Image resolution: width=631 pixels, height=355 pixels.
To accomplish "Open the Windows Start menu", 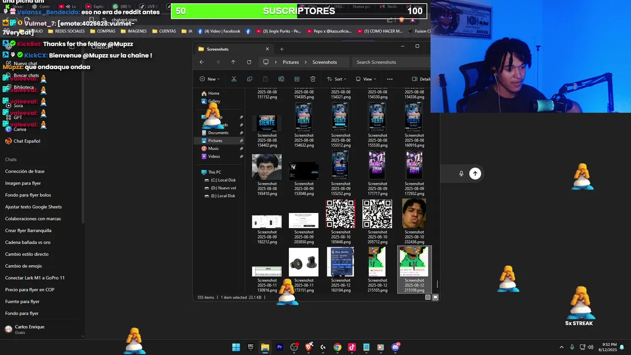I will click(236, 347).
